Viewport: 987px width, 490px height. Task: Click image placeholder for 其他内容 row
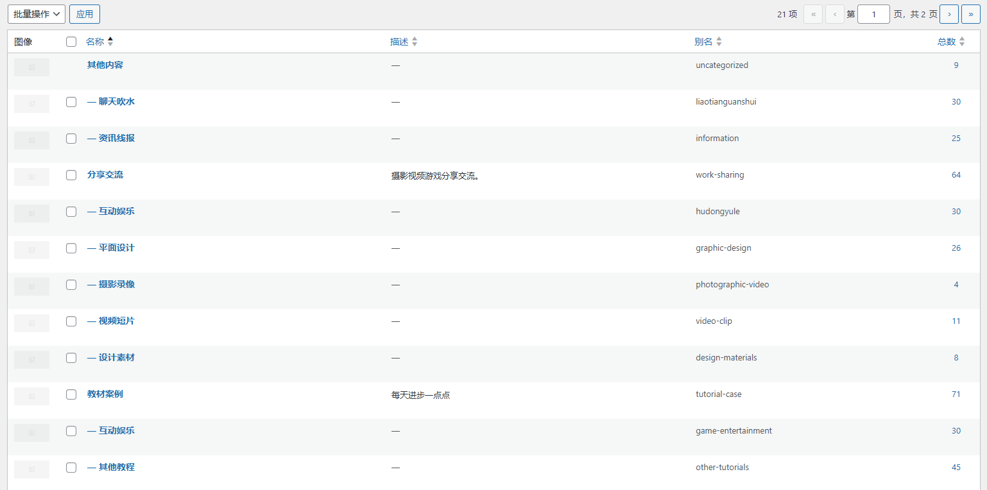31,67
